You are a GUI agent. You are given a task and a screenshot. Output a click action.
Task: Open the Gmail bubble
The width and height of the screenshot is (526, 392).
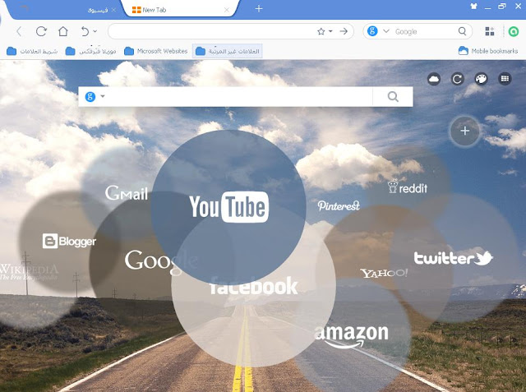(127, 192)
